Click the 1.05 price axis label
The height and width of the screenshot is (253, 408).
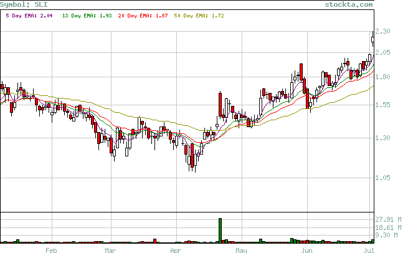382,178
